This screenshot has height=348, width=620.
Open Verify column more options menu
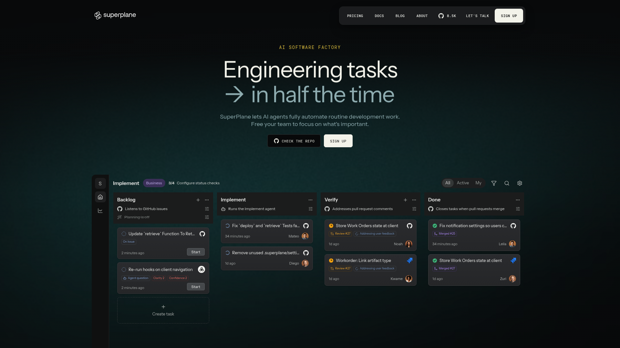[414, 200]
